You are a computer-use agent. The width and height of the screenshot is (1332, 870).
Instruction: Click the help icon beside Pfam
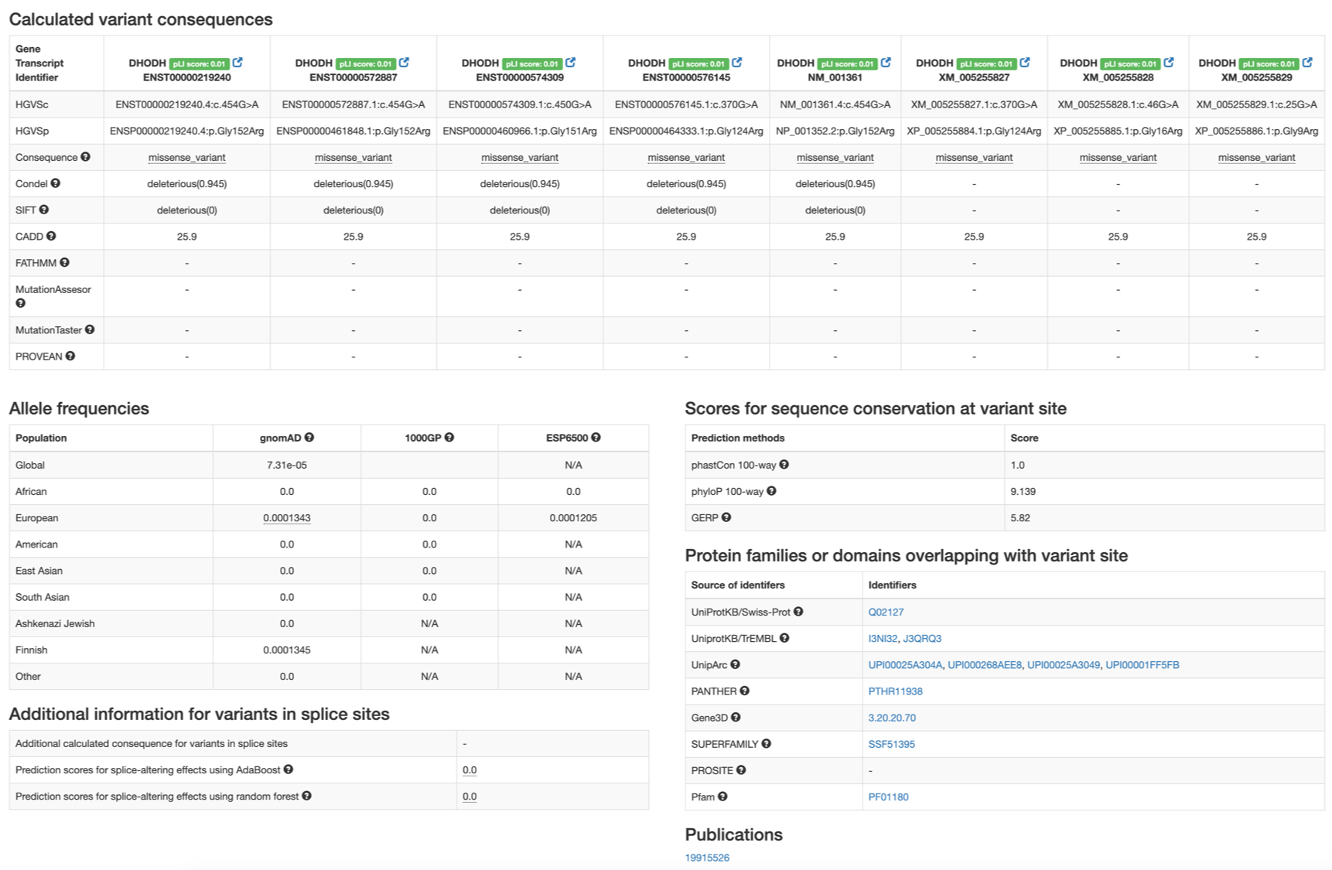tap(722, 797)
